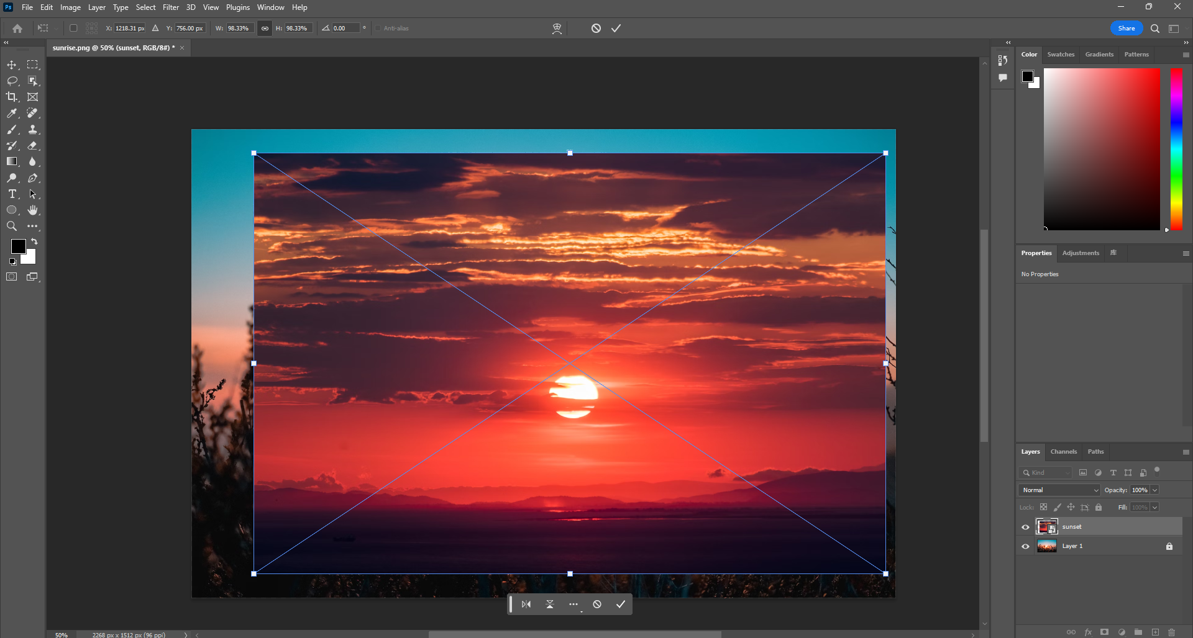Open the Normal blend mode dropdown

(1059, 490)
